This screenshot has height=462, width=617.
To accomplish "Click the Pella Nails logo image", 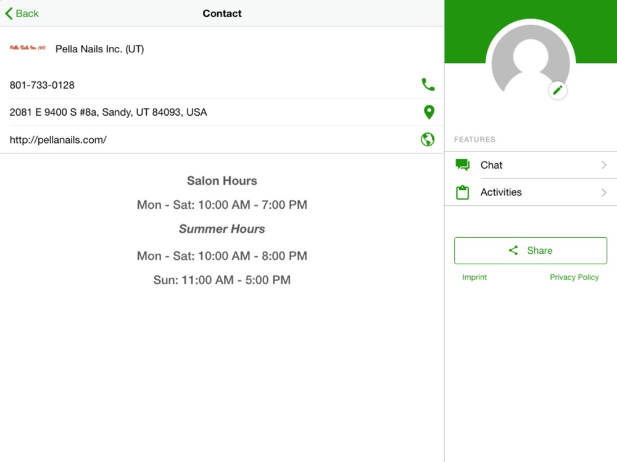I will coord(28,48).
